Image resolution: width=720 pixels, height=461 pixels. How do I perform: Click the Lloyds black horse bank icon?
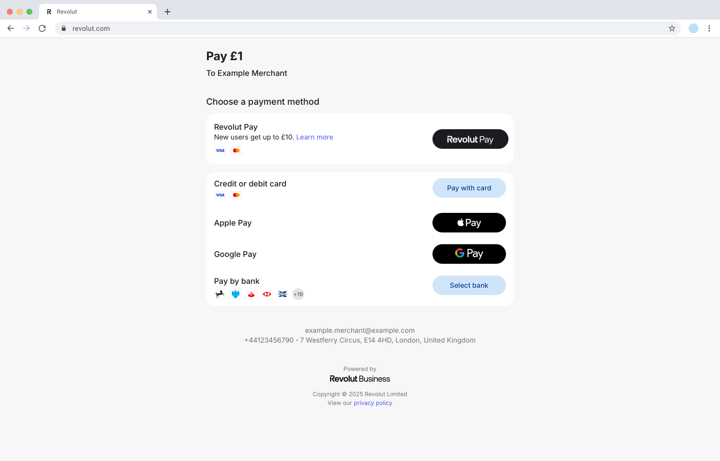point(220,294)
